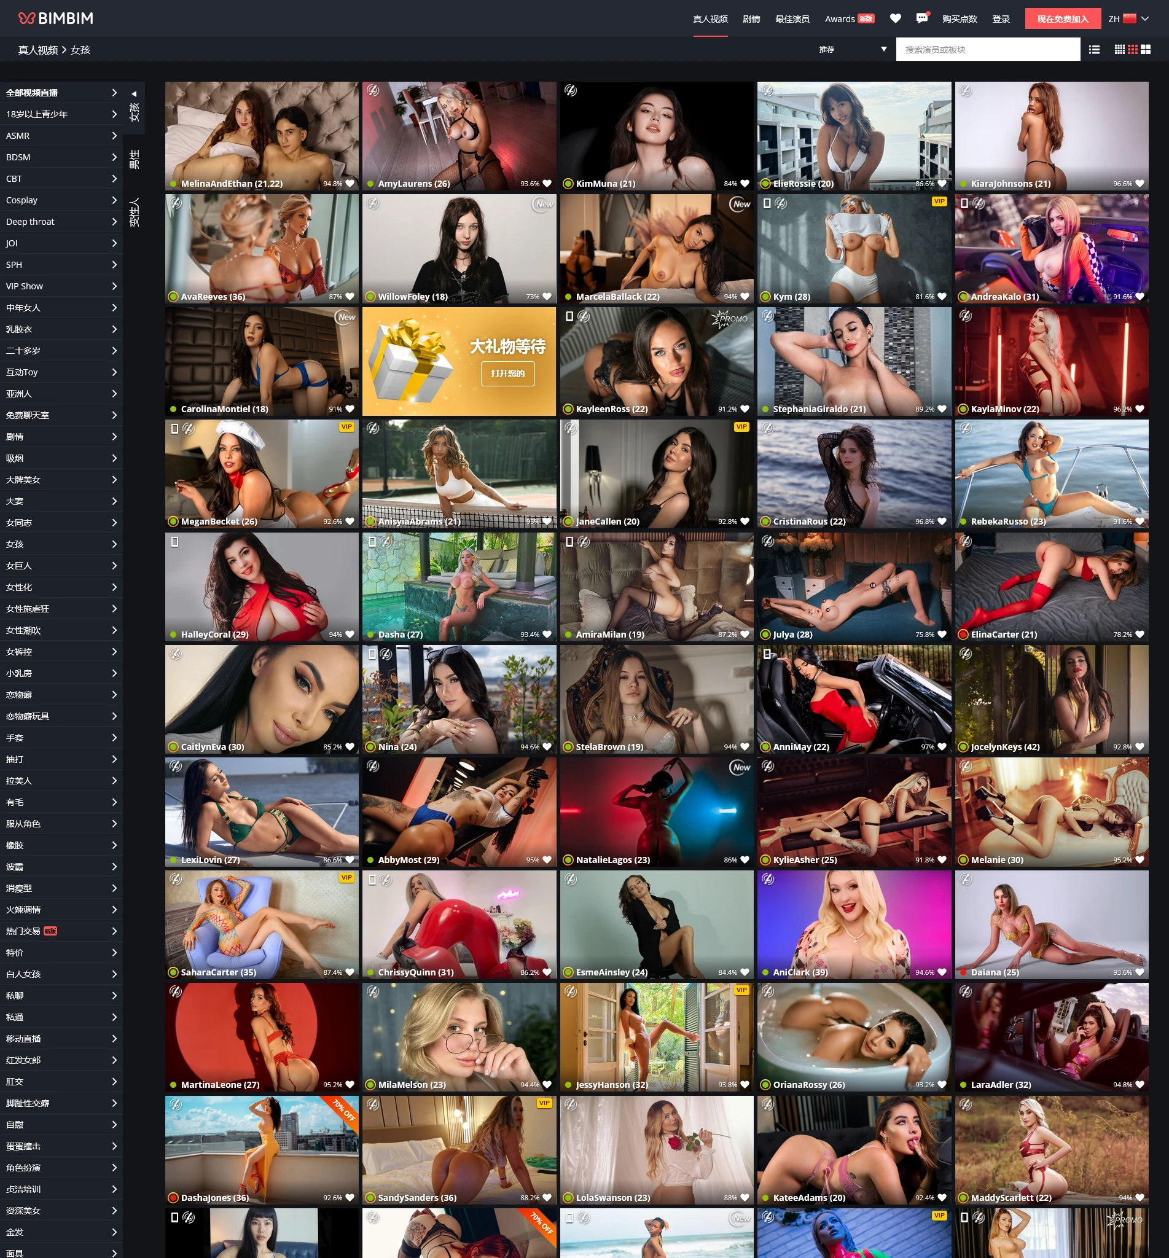This screenshot has width=1169, height=1258.
Task: Expand the Cosplay category in the sidebar
Action: tap(61, 200)
